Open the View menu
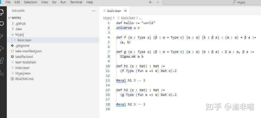The height and width of the screenshot is (118, 261). [x=45, y=2]
